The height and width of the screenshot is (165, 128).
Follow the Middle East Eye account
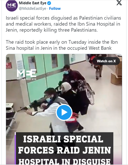point(55,9)
